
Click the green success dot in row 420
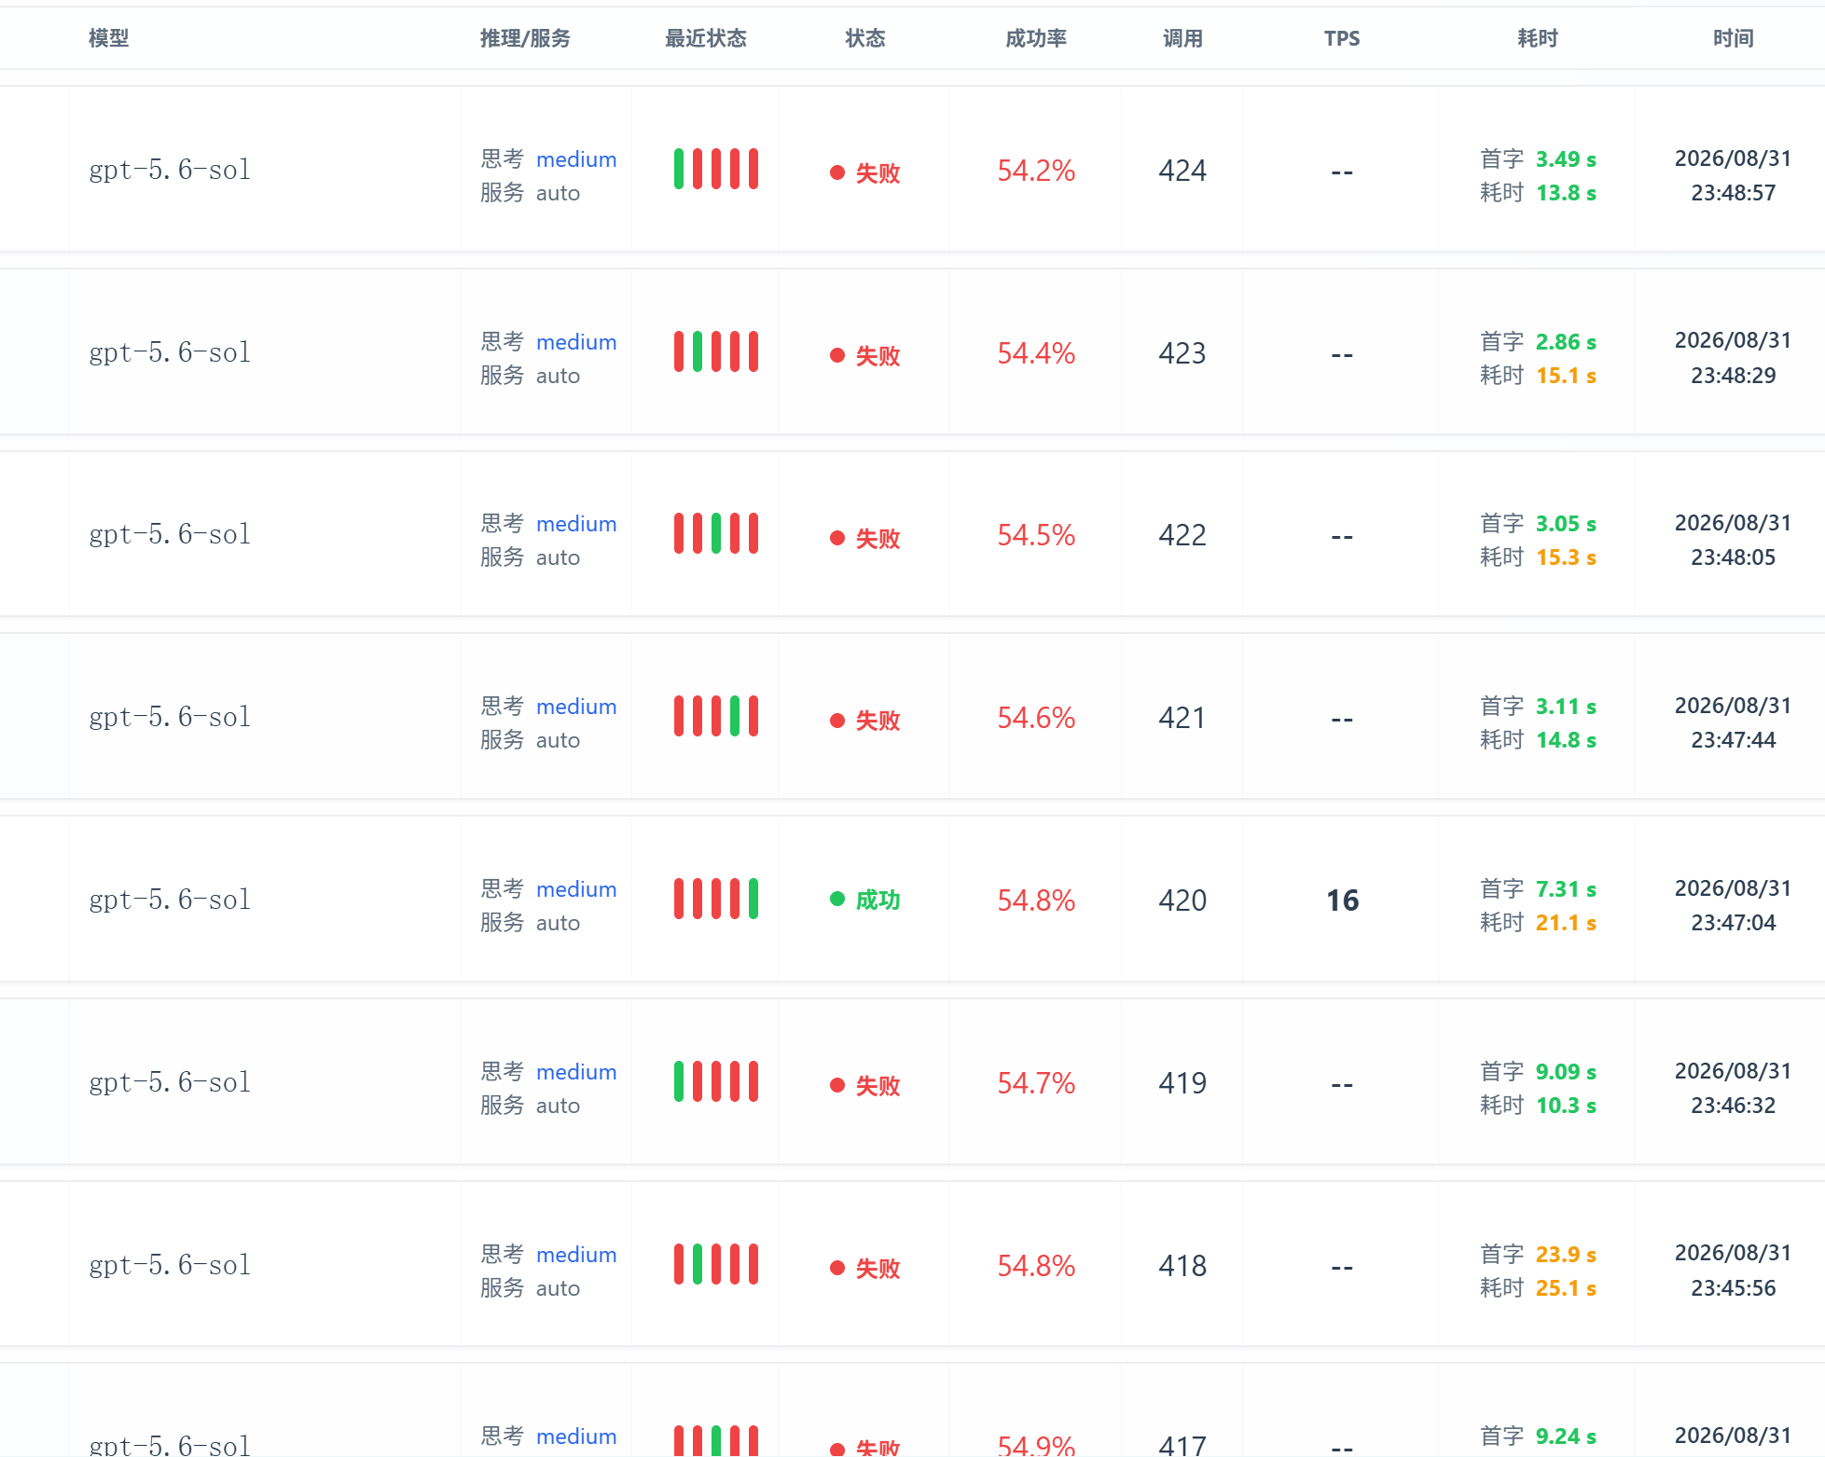[x=837, y=899]
